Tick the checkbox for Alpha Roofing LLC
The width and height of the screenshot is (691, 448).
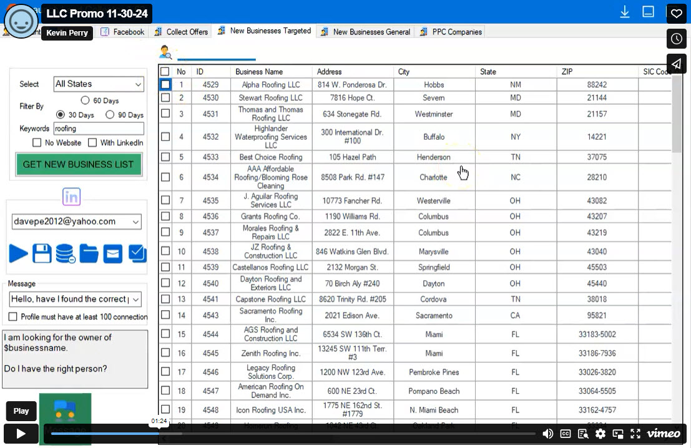click(165, 85)
